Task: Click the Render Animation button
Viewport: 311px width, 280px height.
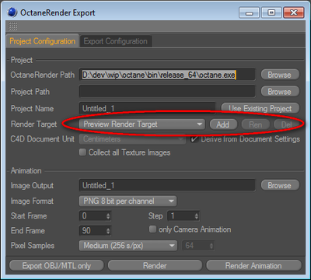Action: pos(253,266)
